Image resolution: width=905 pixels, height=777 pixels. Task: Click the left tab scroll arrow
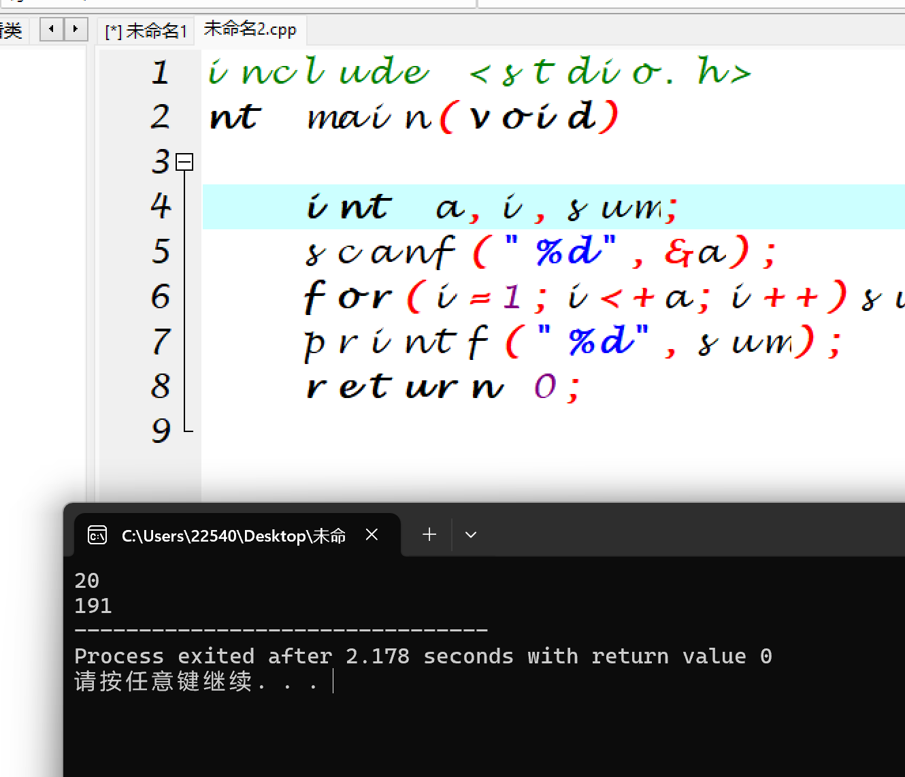point(52,29)
